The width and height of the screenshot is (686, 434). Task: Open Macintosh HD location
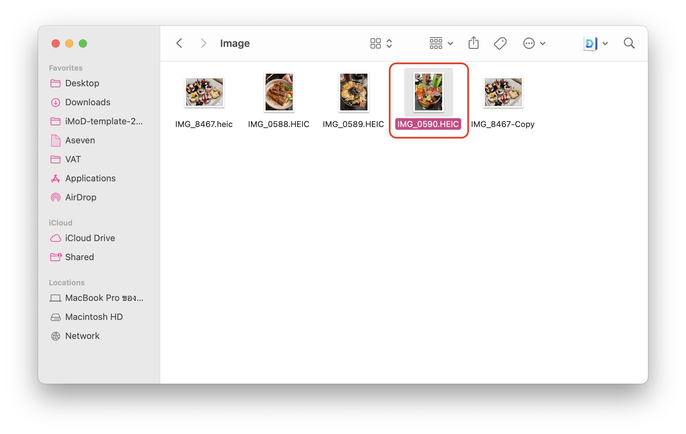(x=94, y=317)
